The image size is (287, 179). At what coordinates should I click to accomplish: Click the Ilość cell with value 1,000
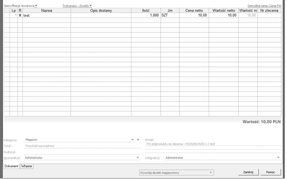(146, 15)
